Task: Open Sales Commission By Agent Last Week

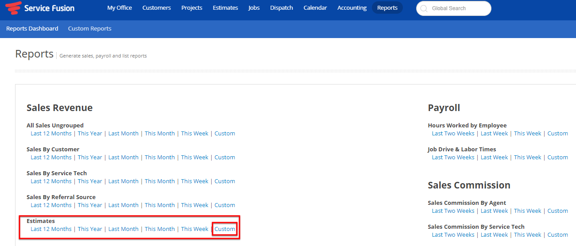Action: click(x=495, y=211)
